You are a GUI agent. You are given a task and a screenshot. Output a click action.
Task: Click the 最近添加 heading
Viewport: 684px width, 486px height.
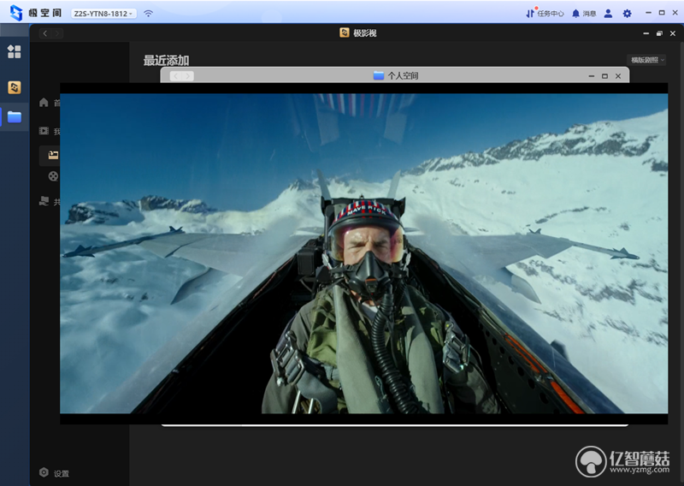coord(166,60)
